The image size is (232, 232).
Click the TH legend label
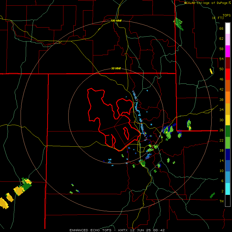point(221,201)
